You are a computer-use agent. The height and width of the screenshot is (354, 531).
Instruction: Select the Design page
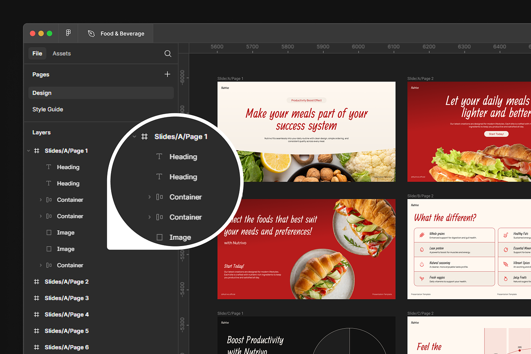pos(101,93)
